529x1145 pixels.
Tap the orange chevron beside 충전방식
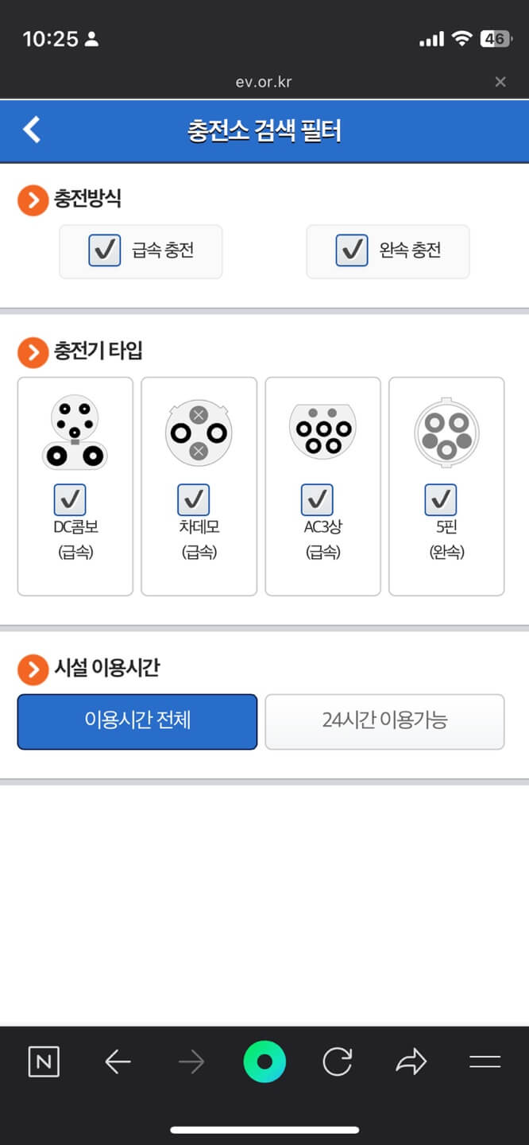pyautogui.click(x=33, y=200)
